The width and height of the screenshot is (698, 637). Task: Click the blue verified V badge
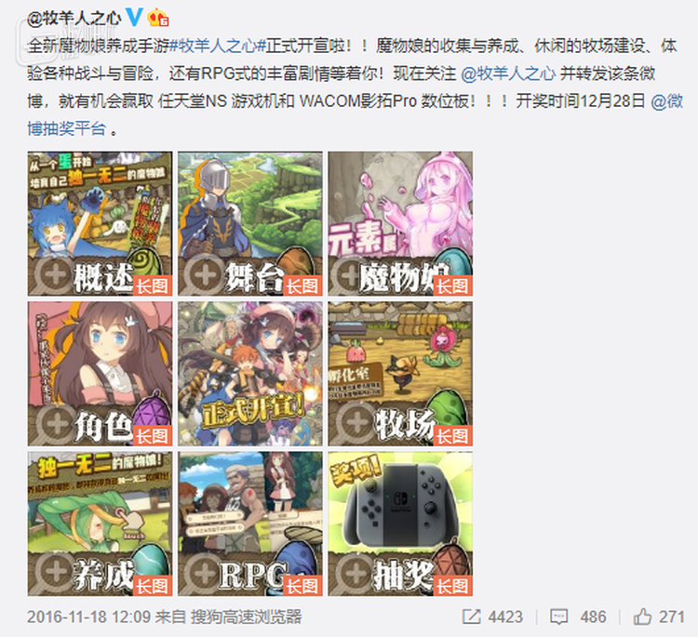[134, 18]
